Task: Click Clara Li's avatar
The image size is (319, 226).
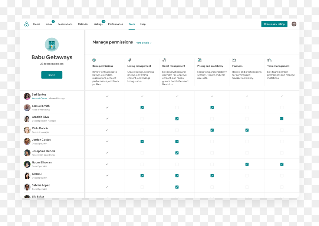Action: [27, 176]
